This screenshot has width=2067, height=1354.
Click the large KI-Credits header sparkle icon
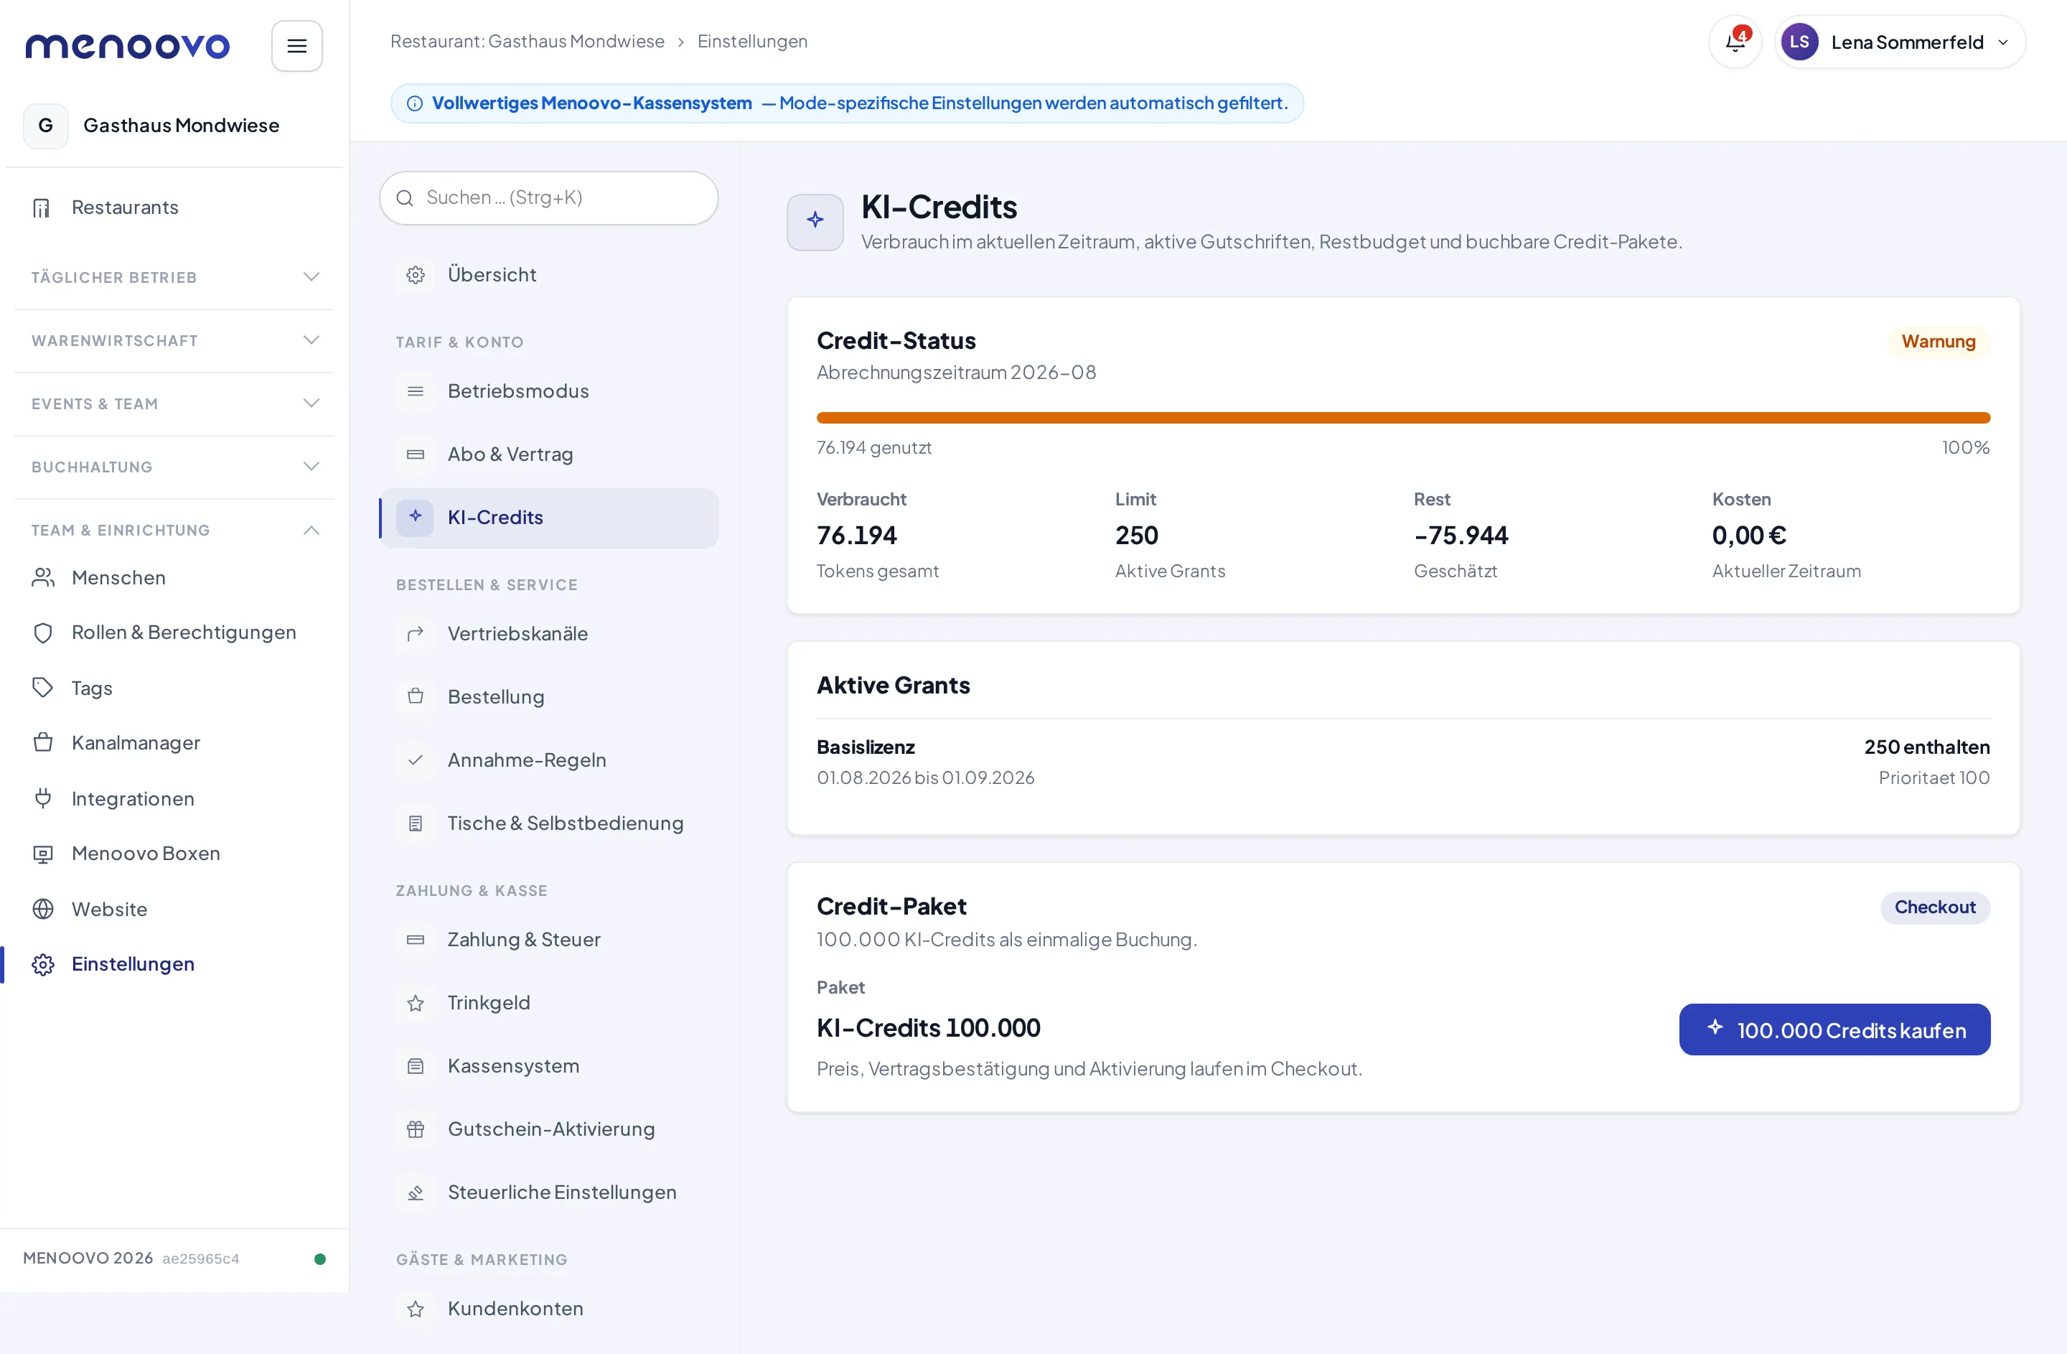(815, 221)
